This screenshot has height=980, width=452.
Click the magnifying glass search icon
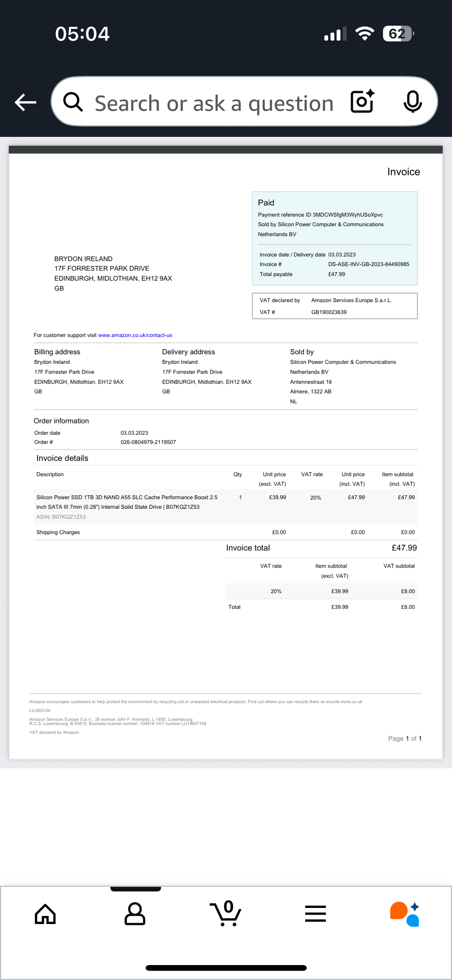click(73, 102)
